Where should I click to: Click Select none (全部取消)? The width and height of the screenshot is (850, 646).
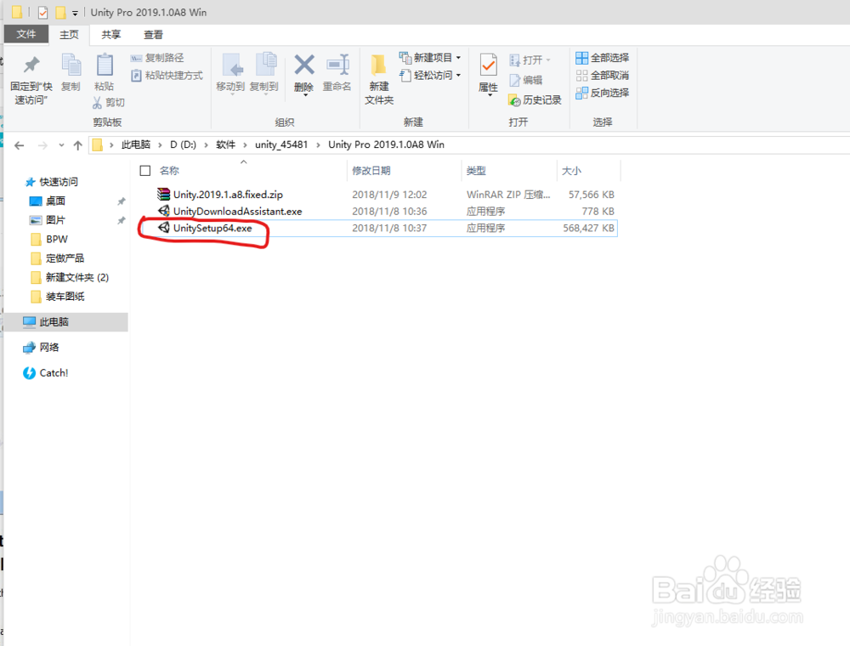point(603,76)
